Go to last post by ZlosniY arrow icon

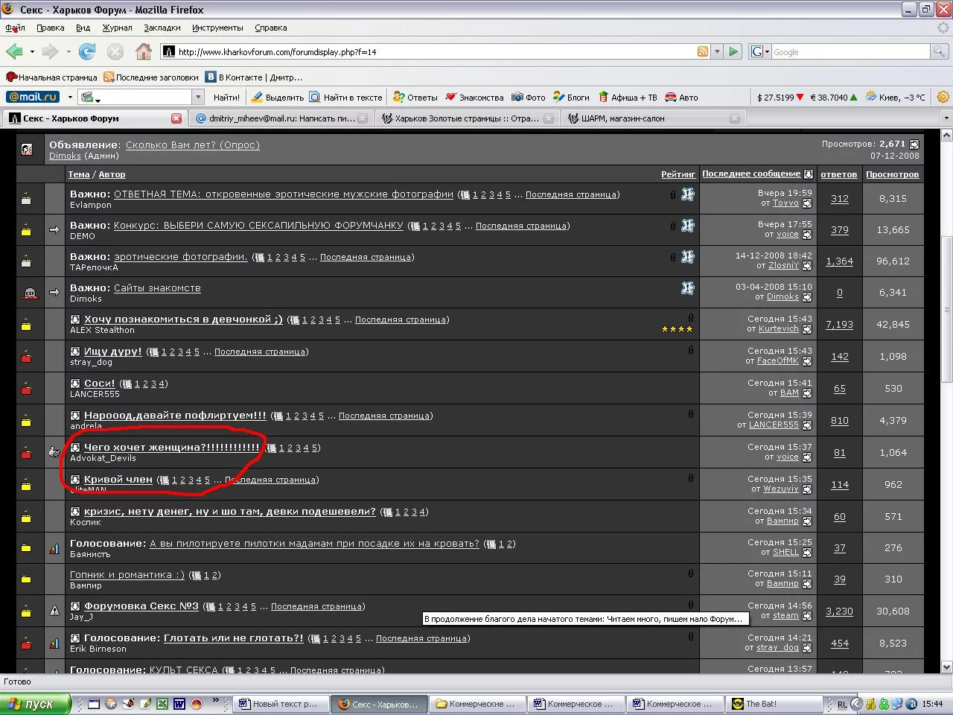tap(807, 266)
